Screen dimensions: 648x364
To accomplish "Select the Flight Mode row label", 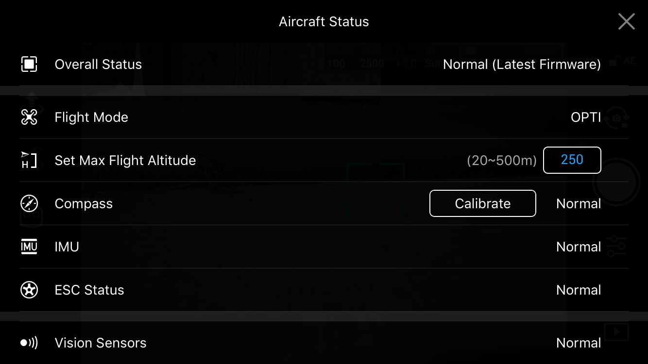I will click(91, 117).
